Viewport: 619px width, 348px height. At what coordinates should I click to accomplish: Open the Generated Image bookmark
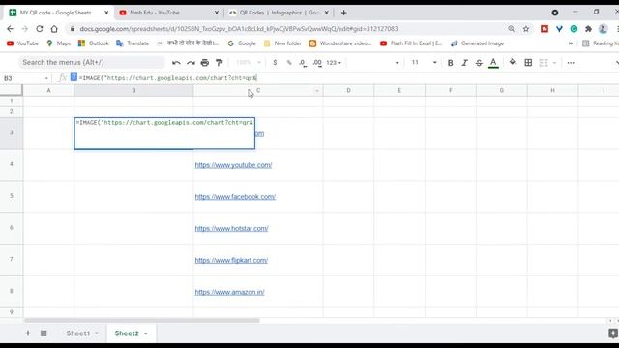coord(478,43)
